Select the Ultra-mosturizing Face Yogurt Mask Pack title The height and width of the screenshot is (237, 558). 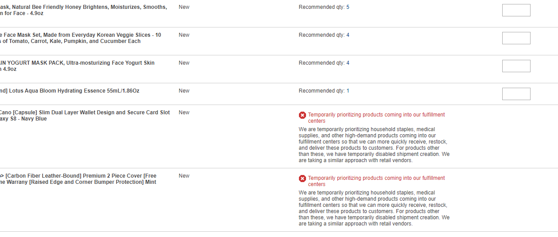(x=77, y=66)
